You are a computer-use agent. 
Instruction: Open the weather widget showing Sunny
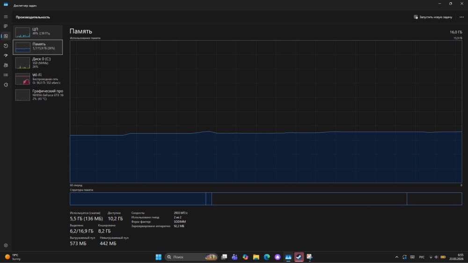(x=13, y=257)
